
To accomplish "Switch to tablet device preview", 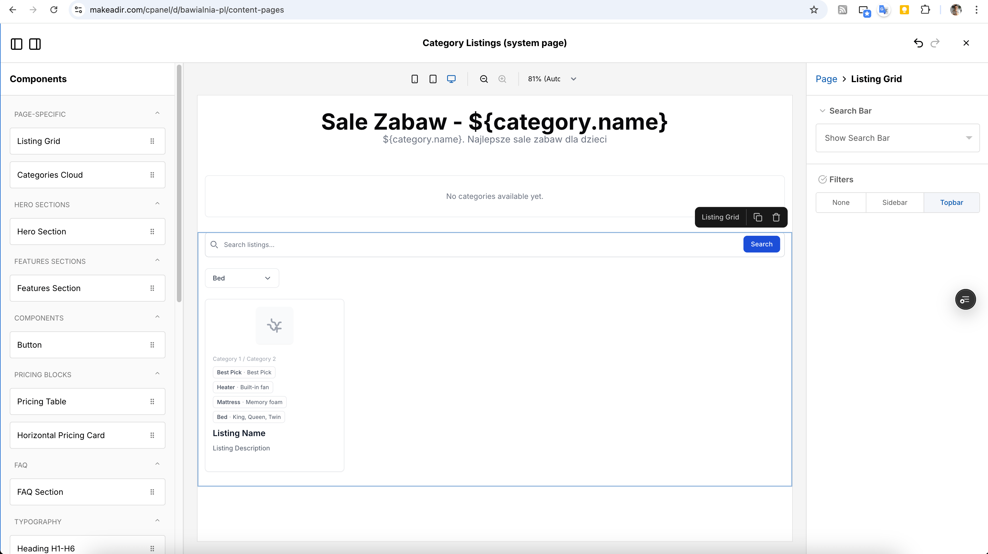I will (x=433, y=79).
